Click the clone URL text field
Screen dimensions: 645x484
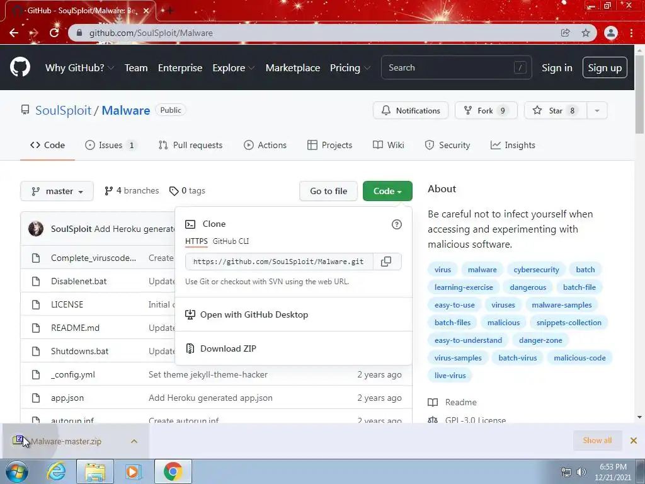click(279, 262)
